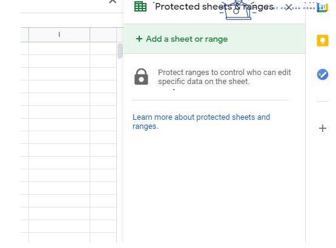The image size is (336, 248).
Task: Click the X above the spreadsheet grid
Action: coord(113,2)
